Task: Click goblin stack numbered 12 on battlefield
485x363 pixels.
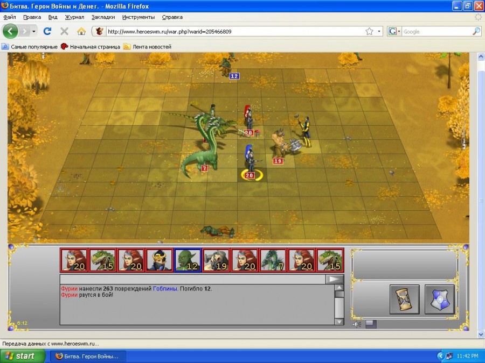Action: (x=226, y=67)
